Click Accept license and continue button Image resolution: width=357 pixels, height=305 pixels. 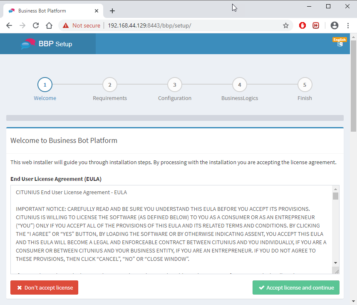(296, 287)
